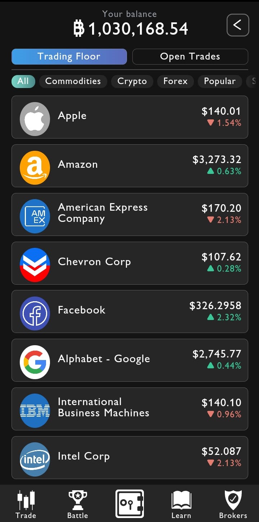
Task: Open the vault safe icon in bottom bar
Action: click(x=129, y=504)
